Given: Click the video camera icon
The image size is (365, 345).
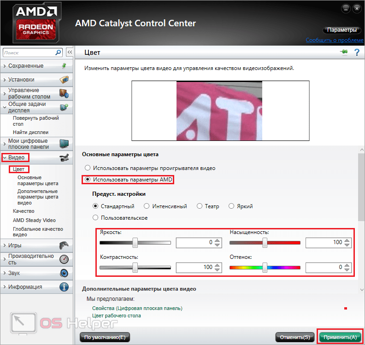Looking at the screenshot, I should 64,158.
